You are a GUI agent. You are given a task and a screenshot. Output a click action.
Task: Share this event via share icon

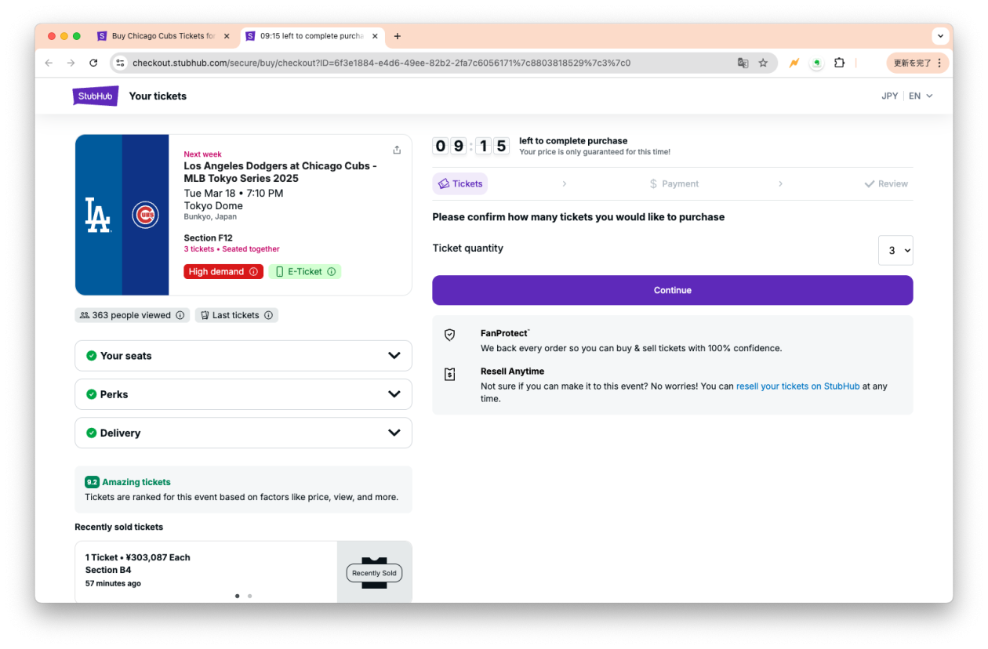[x=397, y=150]
